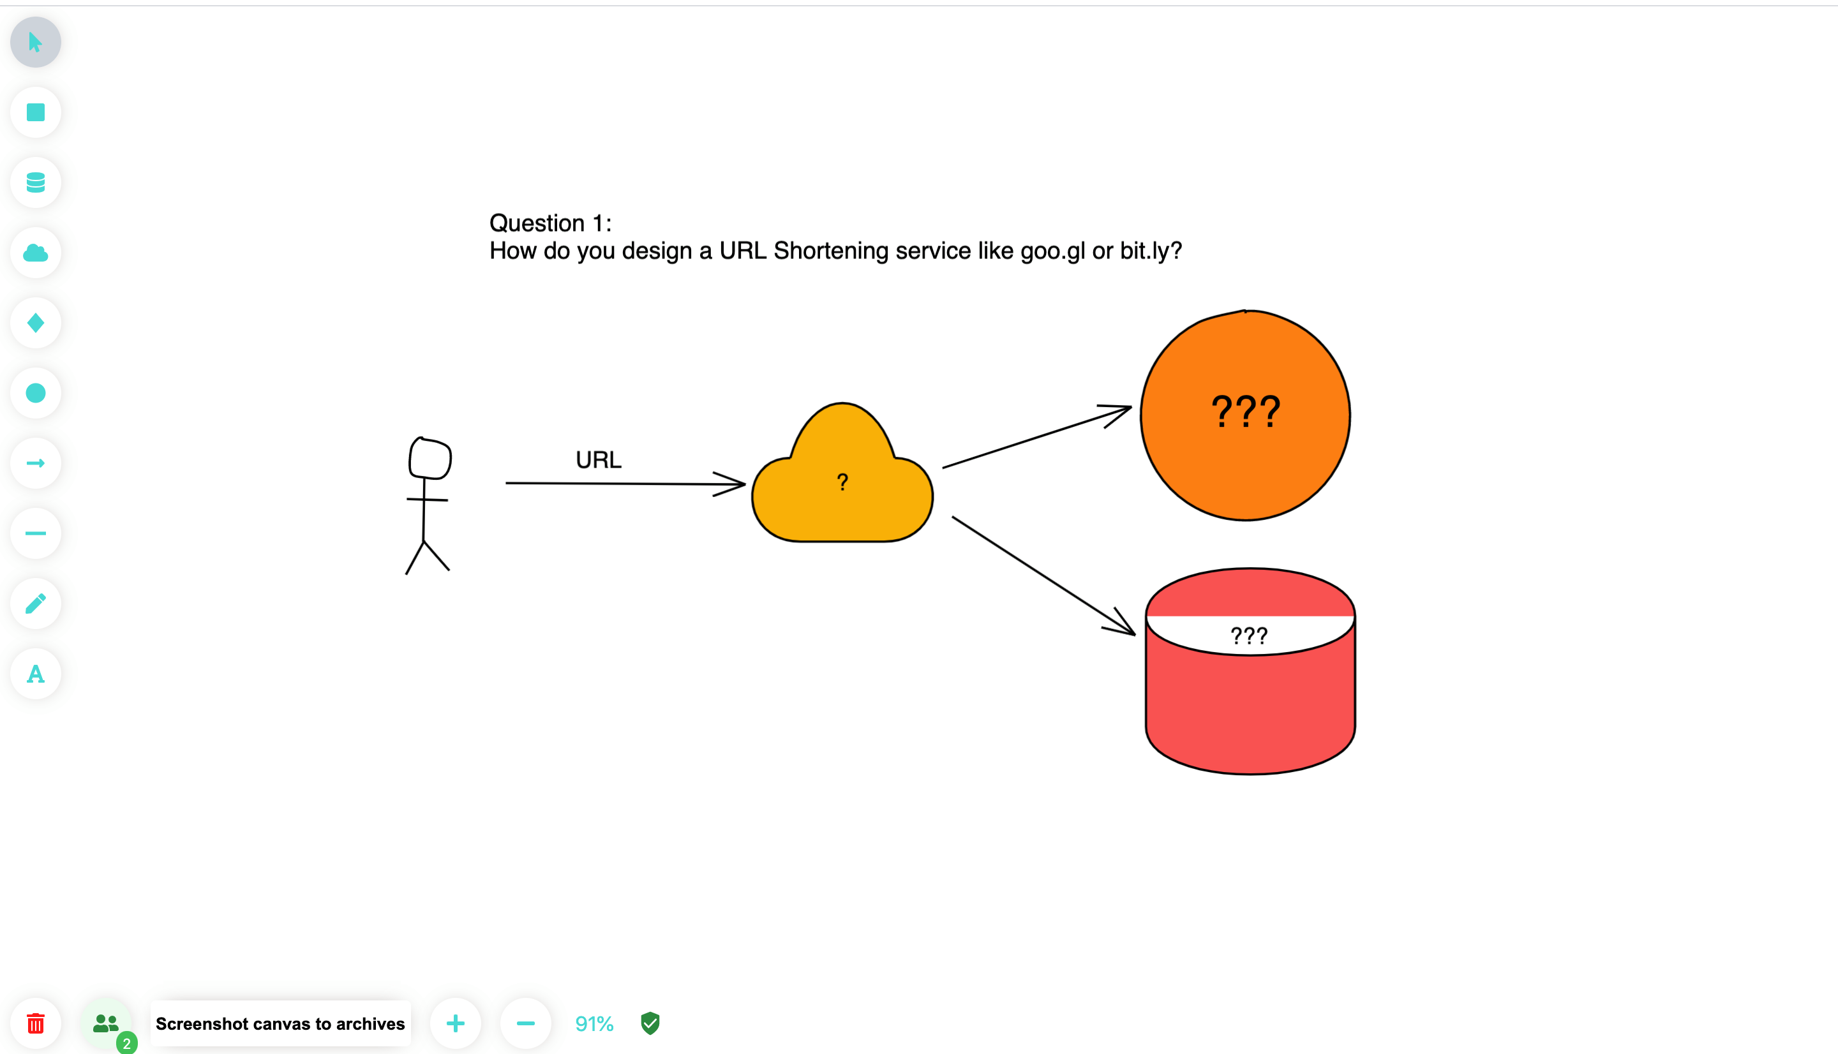1838x1054 pixels.
Task: Select the cloud shape tool
Action: [36, 253]
